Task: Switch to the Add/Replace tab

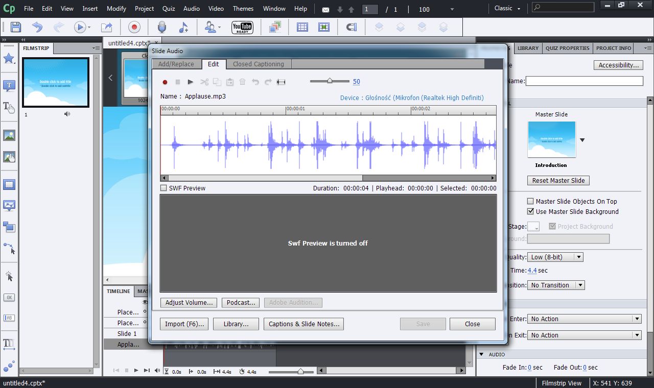Action: (176, 64)
